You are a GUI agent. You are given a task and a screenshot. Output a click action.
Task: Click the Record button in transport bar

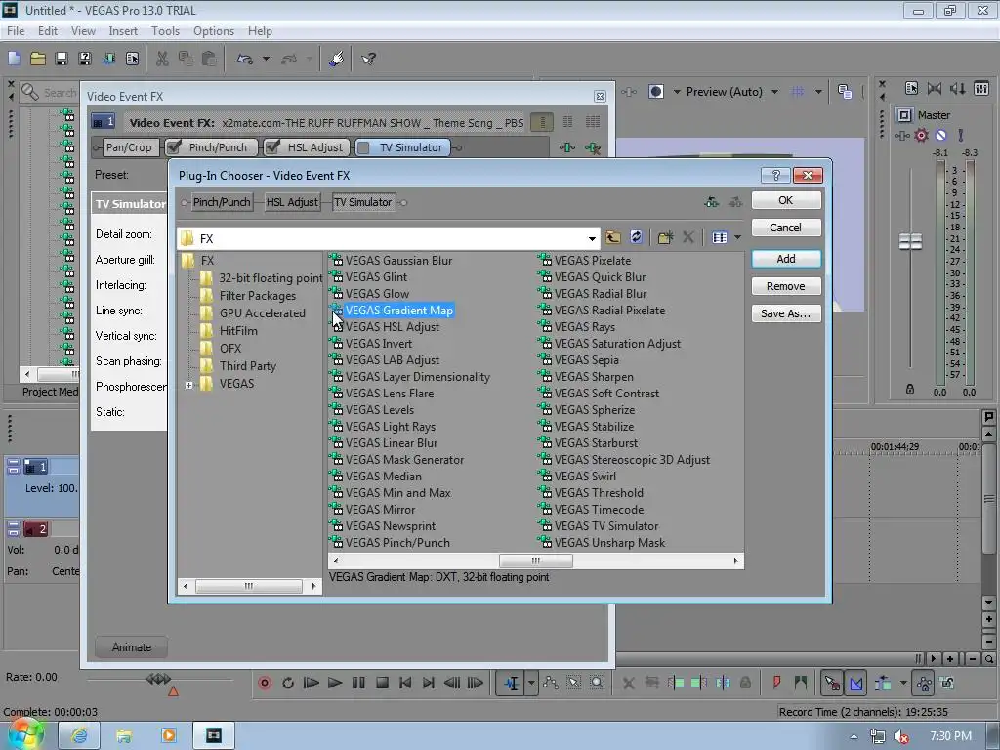click(x=265, y=683)
